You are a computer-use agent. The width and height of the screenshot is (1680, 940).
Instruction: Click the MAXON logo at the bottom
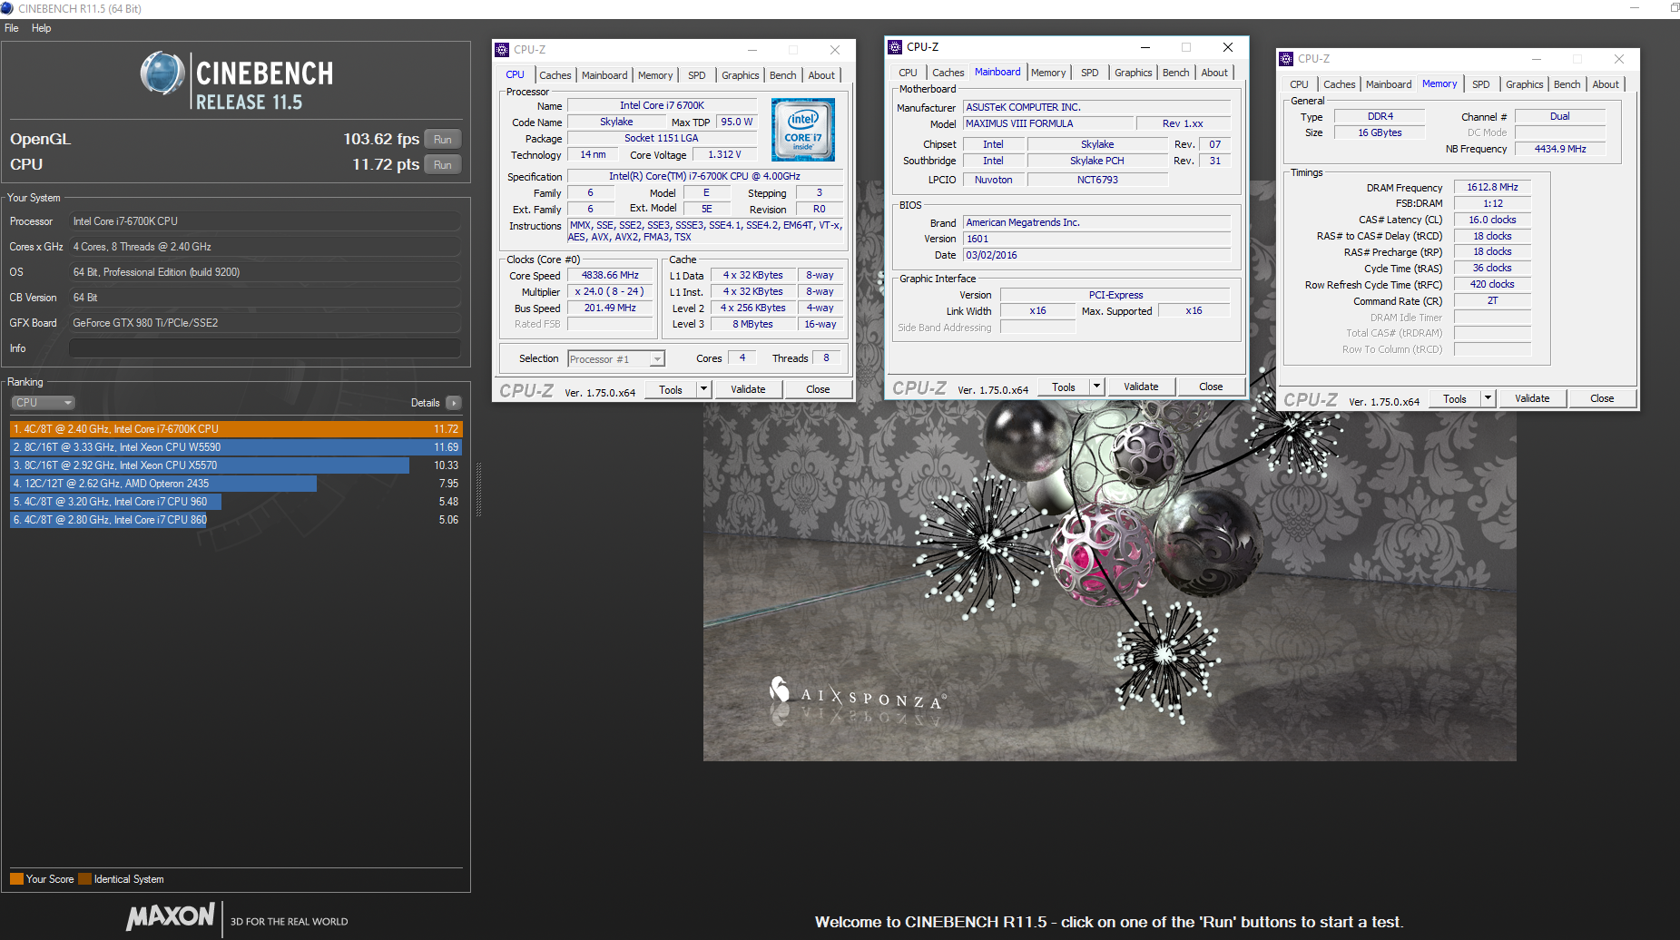[171, 916]
